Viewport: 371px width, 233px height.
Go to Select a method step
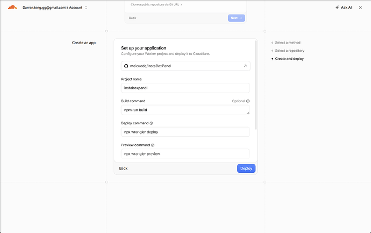[x=288, y=43]
